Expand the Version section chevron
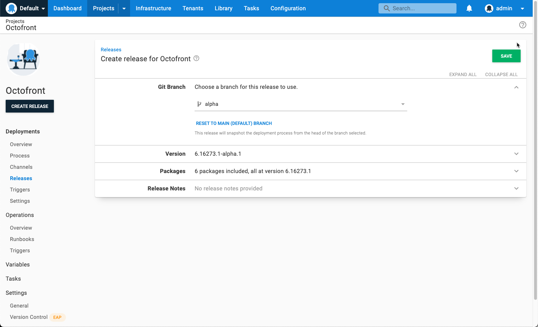 tap(516, 154)
